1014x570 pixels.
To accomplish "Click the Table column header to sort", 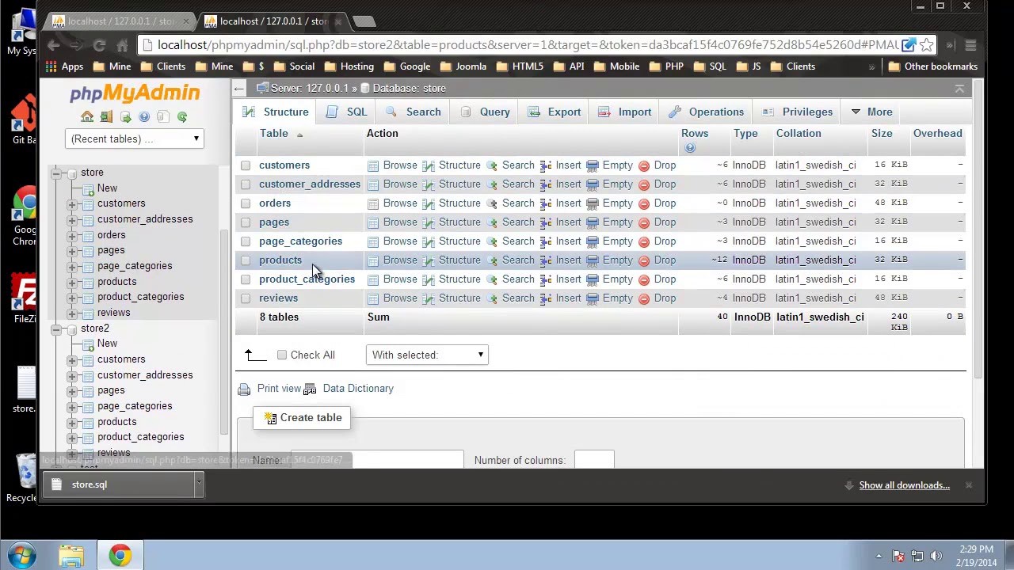I will [274, 134].
